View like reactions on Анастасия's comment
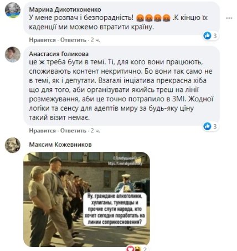The image size is (237, 251). click(210, 126)
